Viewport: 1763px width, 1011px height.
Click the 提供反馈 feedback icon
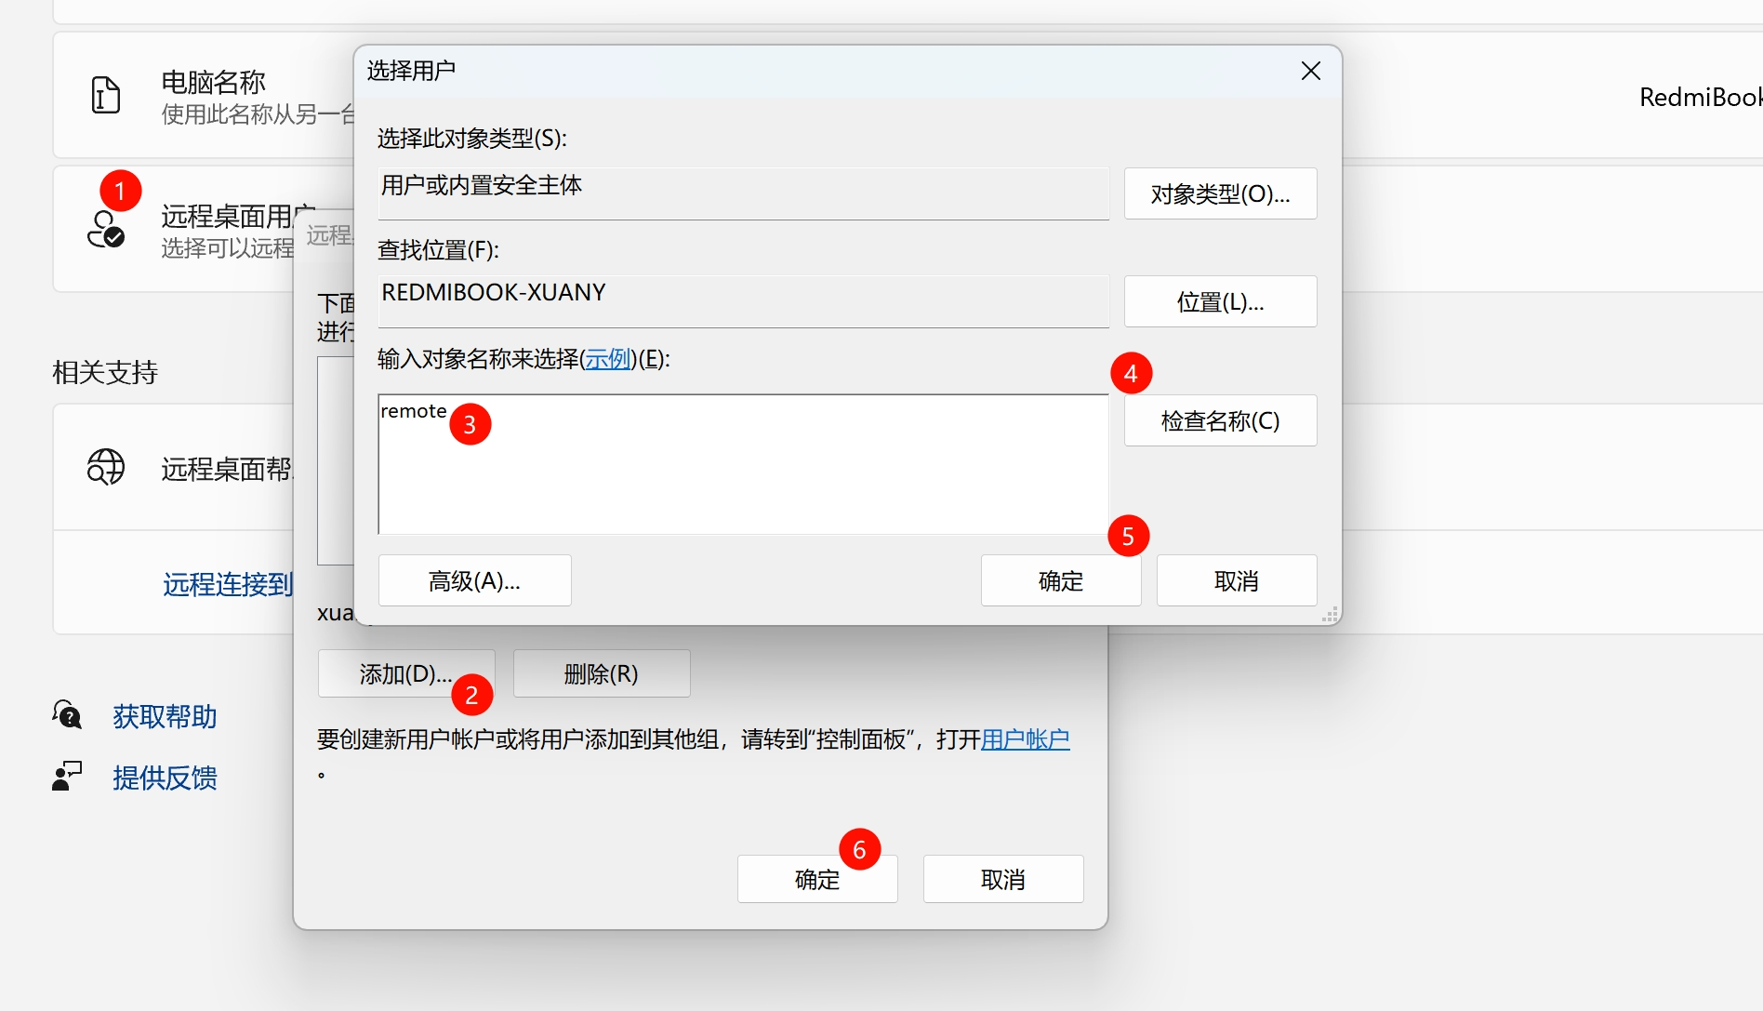tap(67, 777)
